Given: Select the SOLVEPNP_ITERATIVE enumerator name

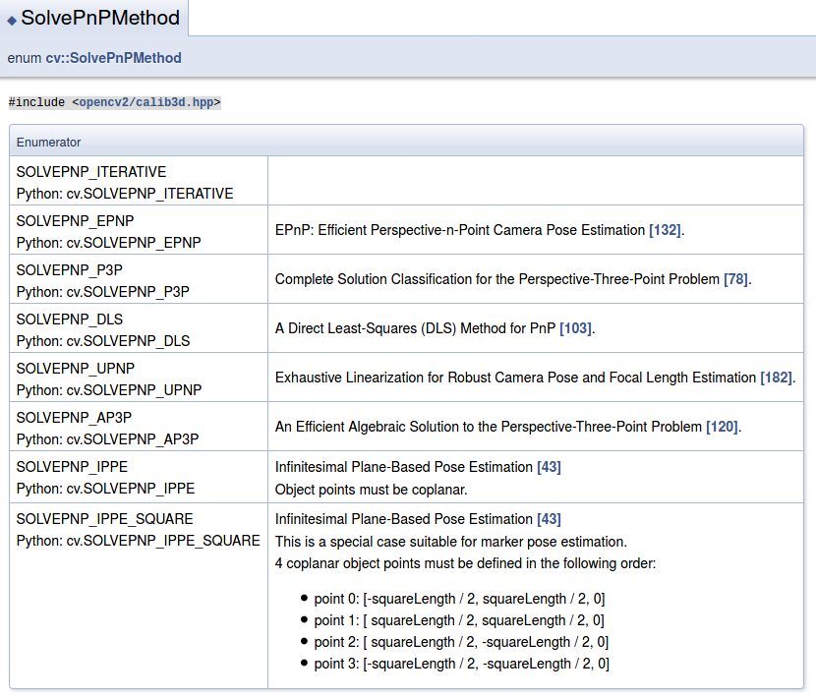Looking at the screenshot, I should pos(91,172).
